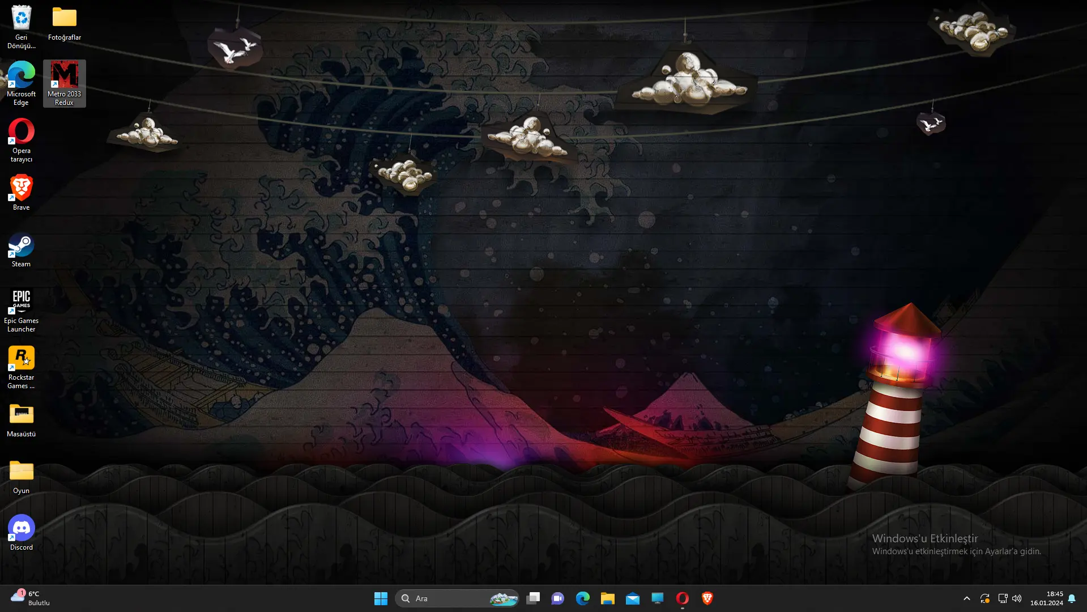Launch Brave from the taskbar
Image resolution: width=1087 pixels, height=612 pixels.
(707, 598)
